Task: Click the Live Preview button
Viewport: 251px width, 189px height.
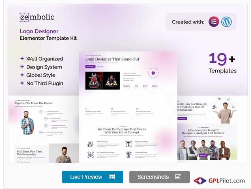Action: [92, 177]
